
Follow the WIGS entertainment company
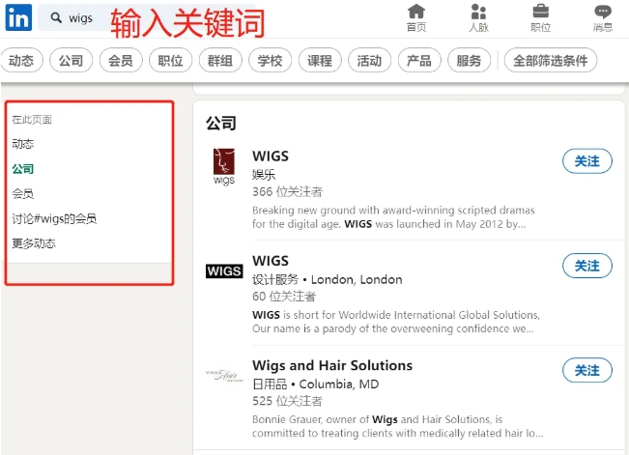pyautogui.click(x=586, y=161)
